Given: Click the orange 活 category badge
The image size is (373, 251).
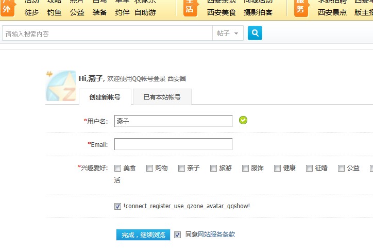Looking at the screenshot, I should coord(190,8).
